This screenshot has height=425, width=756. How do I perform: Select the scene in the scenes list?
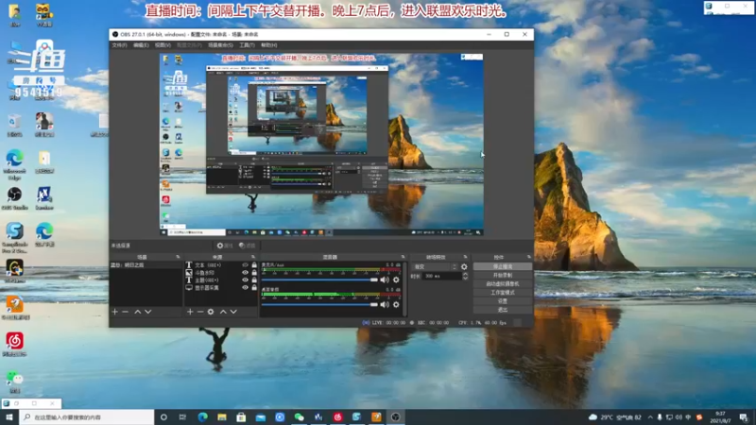[146, 265]
